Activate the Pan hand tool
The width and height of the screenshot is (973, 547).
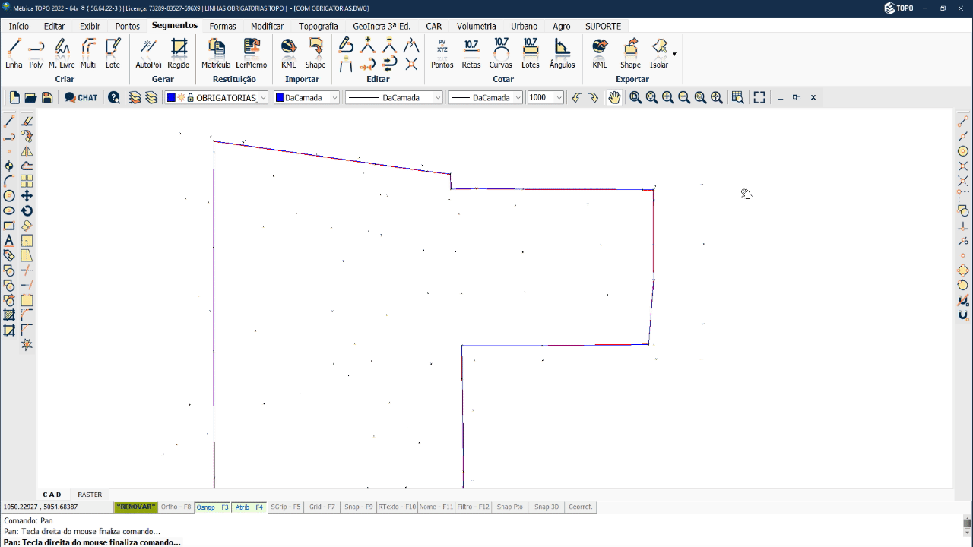[x=614, y=97]
